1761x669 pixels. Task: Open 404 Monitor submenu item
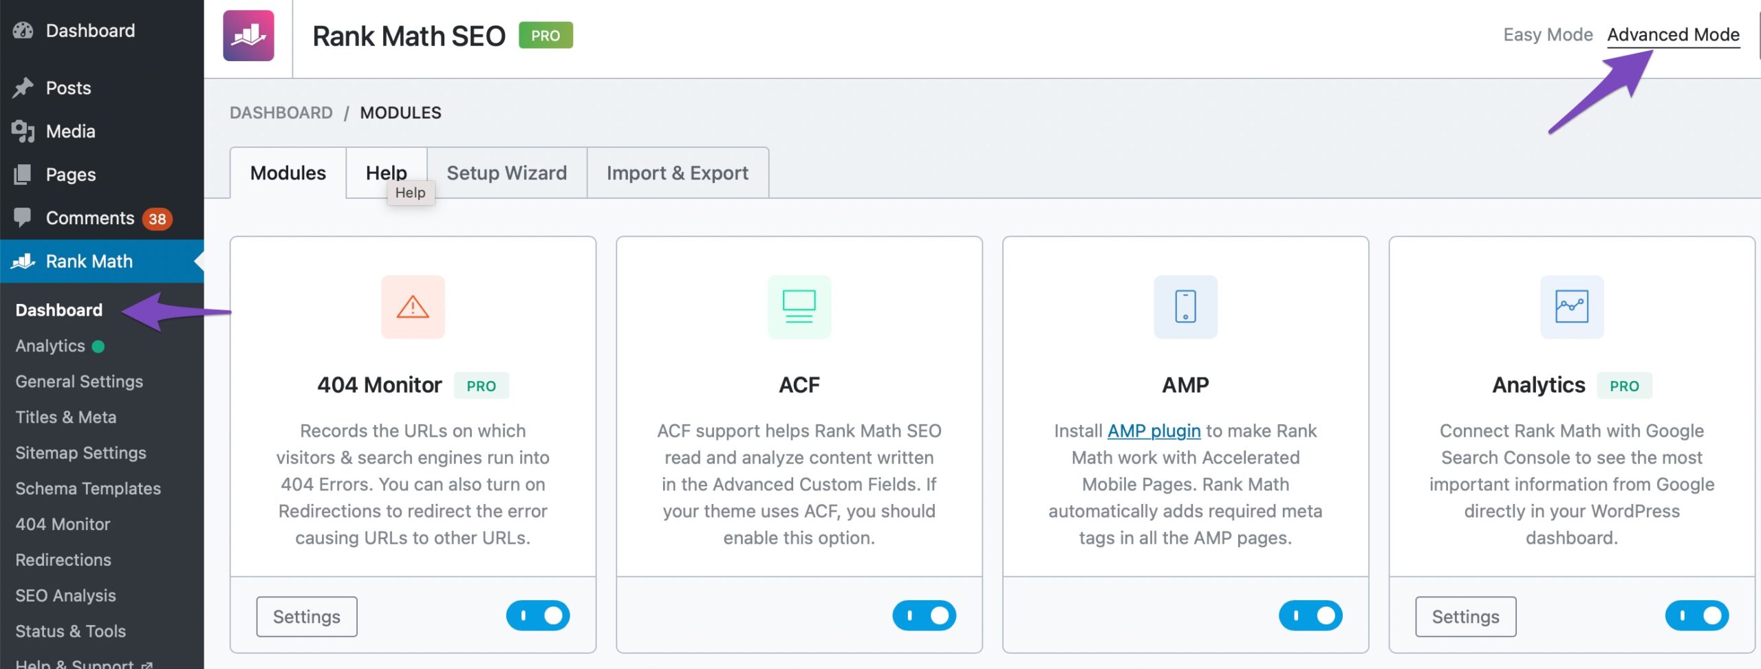click(63, 525)
